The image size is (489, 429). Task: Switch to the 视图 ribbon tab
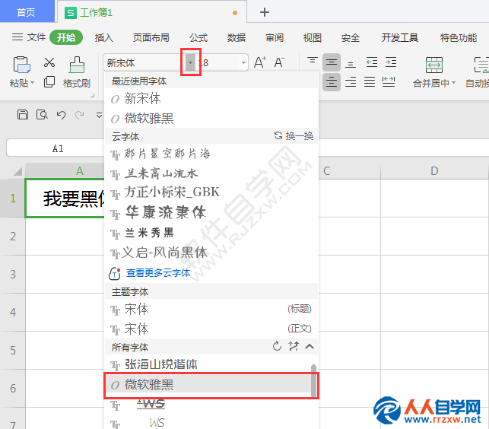(312, 38)
